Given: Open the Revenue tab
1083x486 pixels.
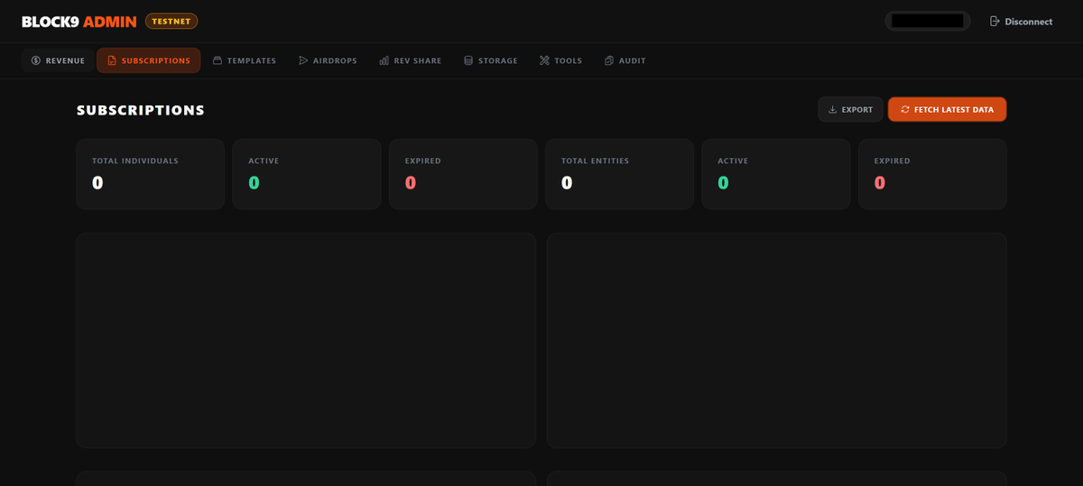Looking at the screenshot, I should 58,60.
